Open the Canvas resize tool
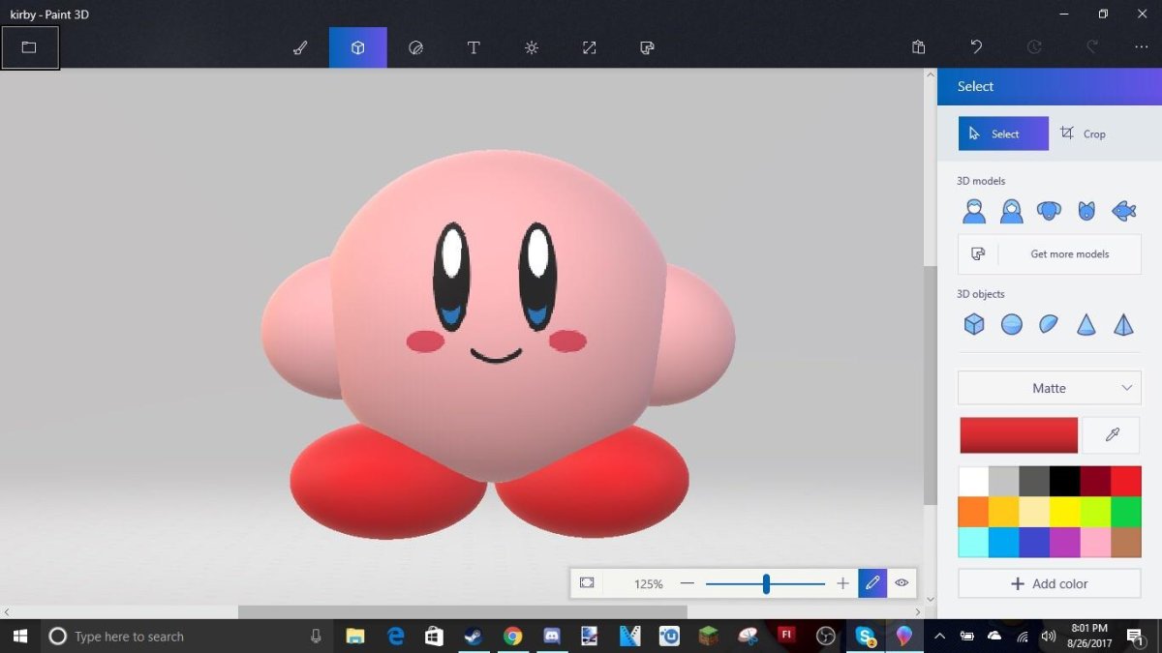 (589, 47)
